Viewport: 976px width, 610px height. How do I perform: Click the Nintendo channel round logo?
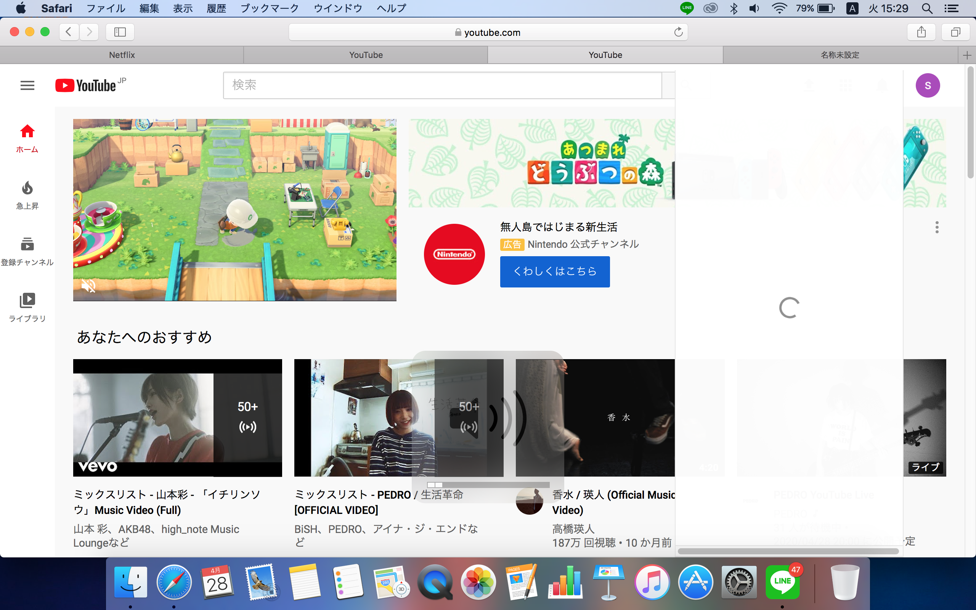pyautogui.click(x=454, y=254)
